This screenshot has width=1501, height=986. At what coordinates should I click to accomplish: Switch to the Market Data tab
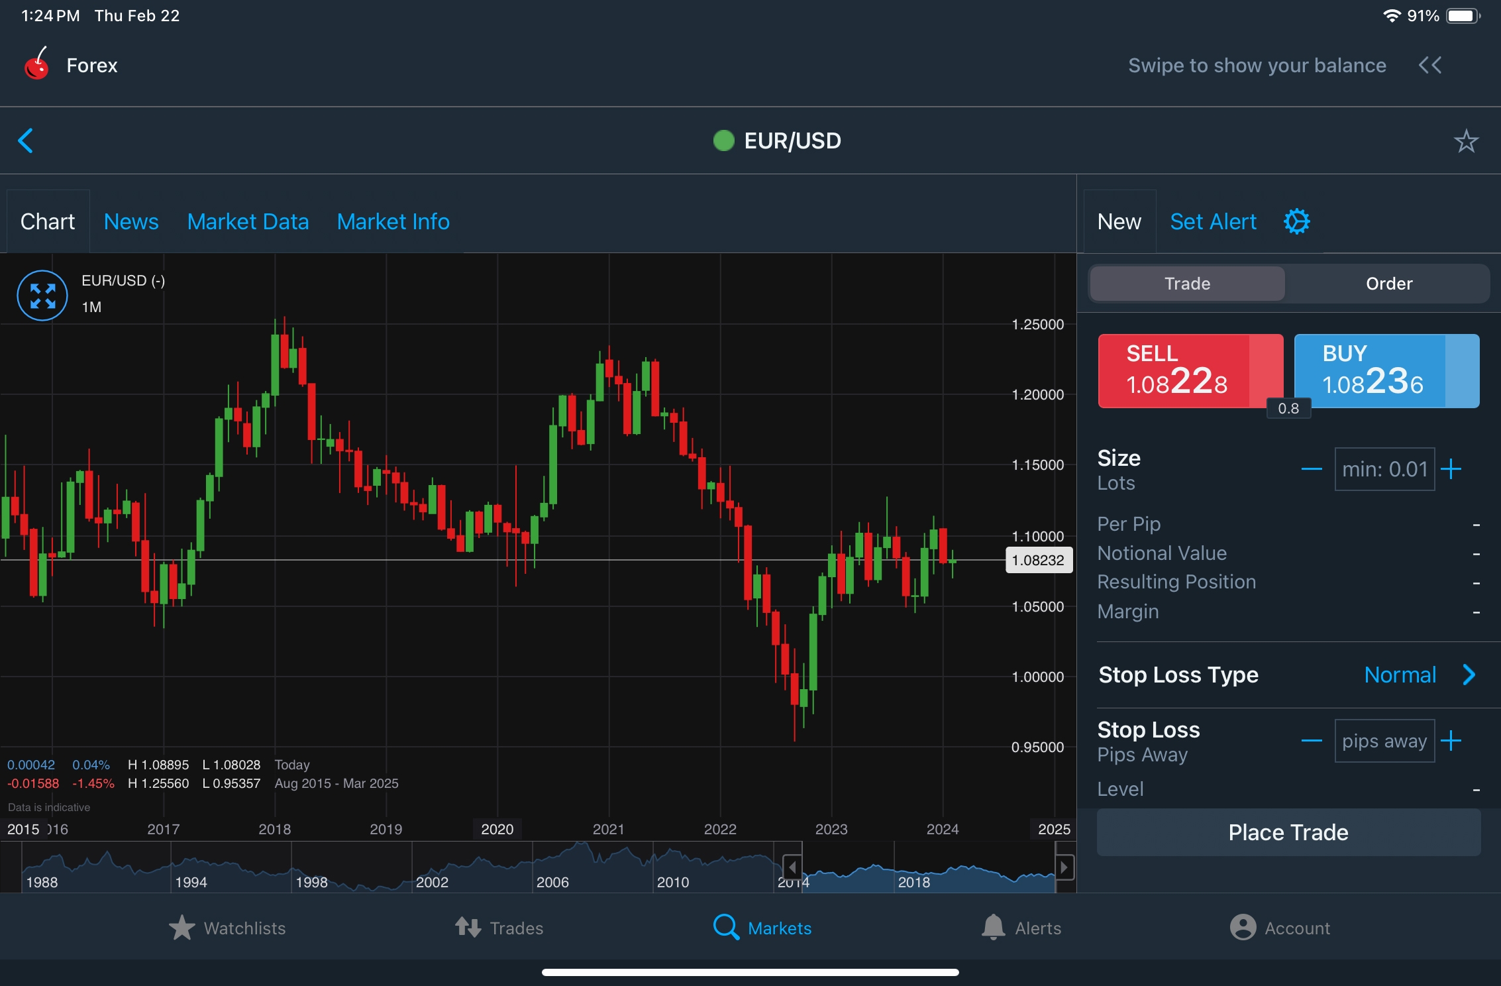248,221
